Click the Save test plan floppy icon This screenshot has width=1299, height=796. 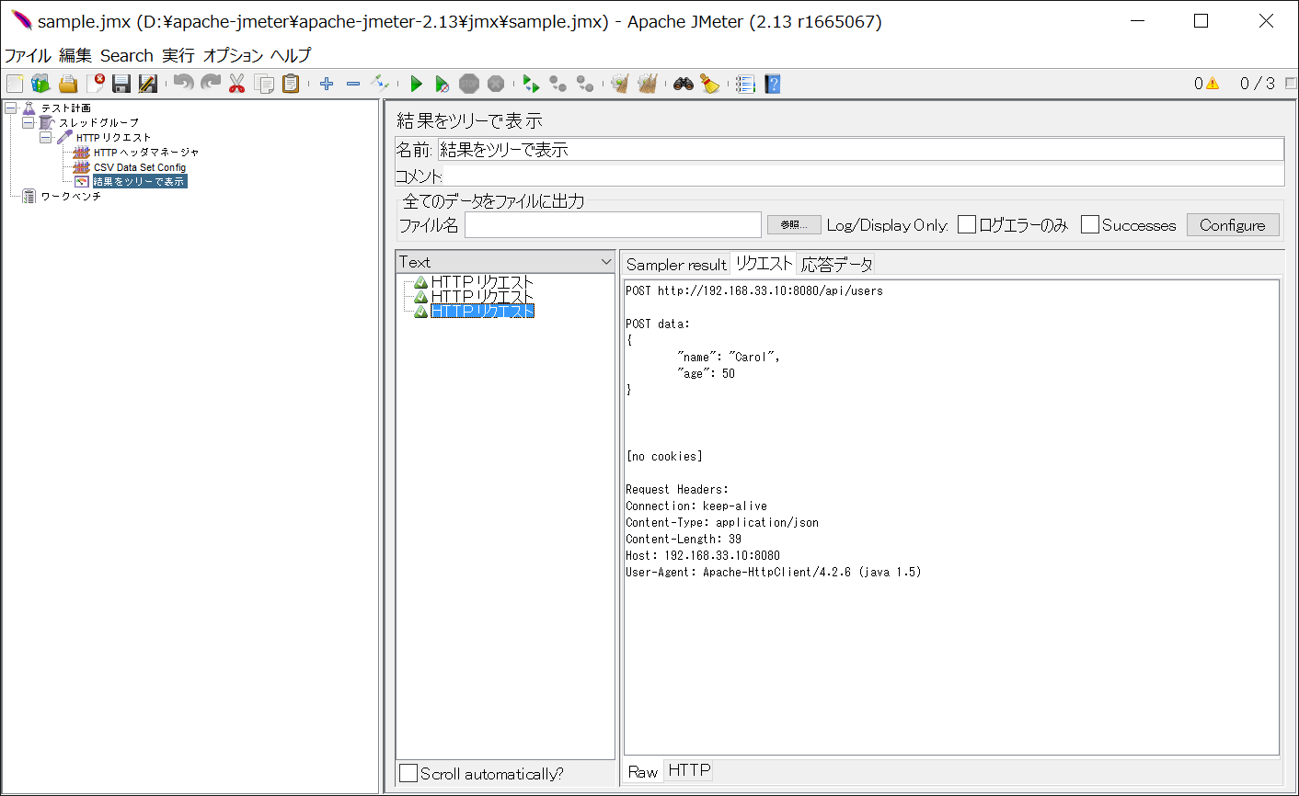121,85
